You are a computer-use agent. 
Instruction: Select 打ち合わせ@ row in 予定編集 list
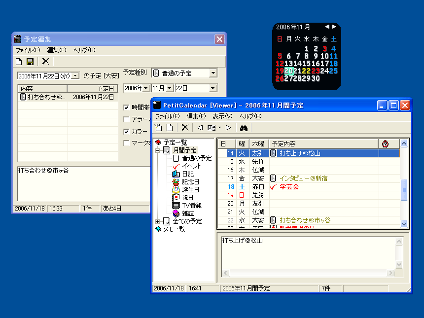tap(68, 97)
